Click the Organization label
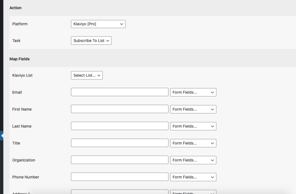This screenshot has width=296, height=194. pyautogui.click(x=24, y=160)
